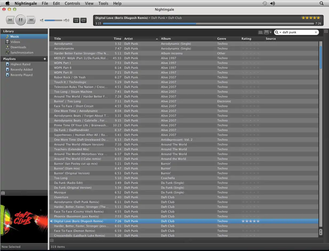
Task: Toggle shuffle mode
Action: click(x=76, y=20)
